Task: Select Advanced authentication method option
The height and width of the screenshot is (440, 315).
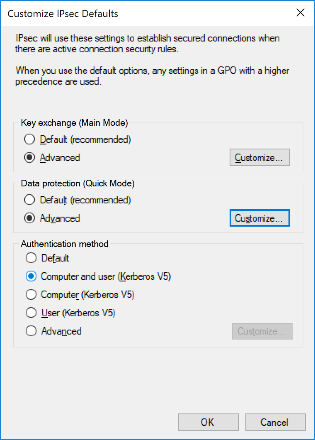Action: (53, 331)
